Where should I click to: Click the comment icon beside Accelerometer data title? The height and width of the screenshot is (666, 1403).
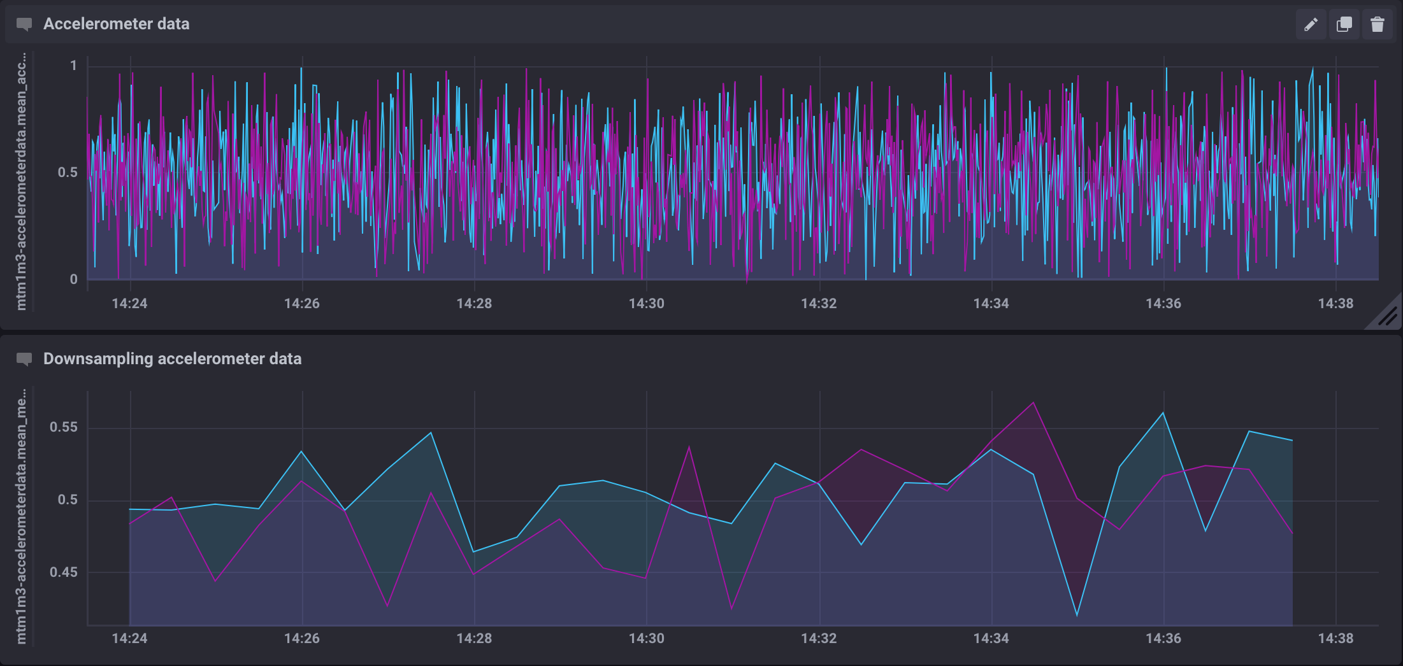(24, 25)
